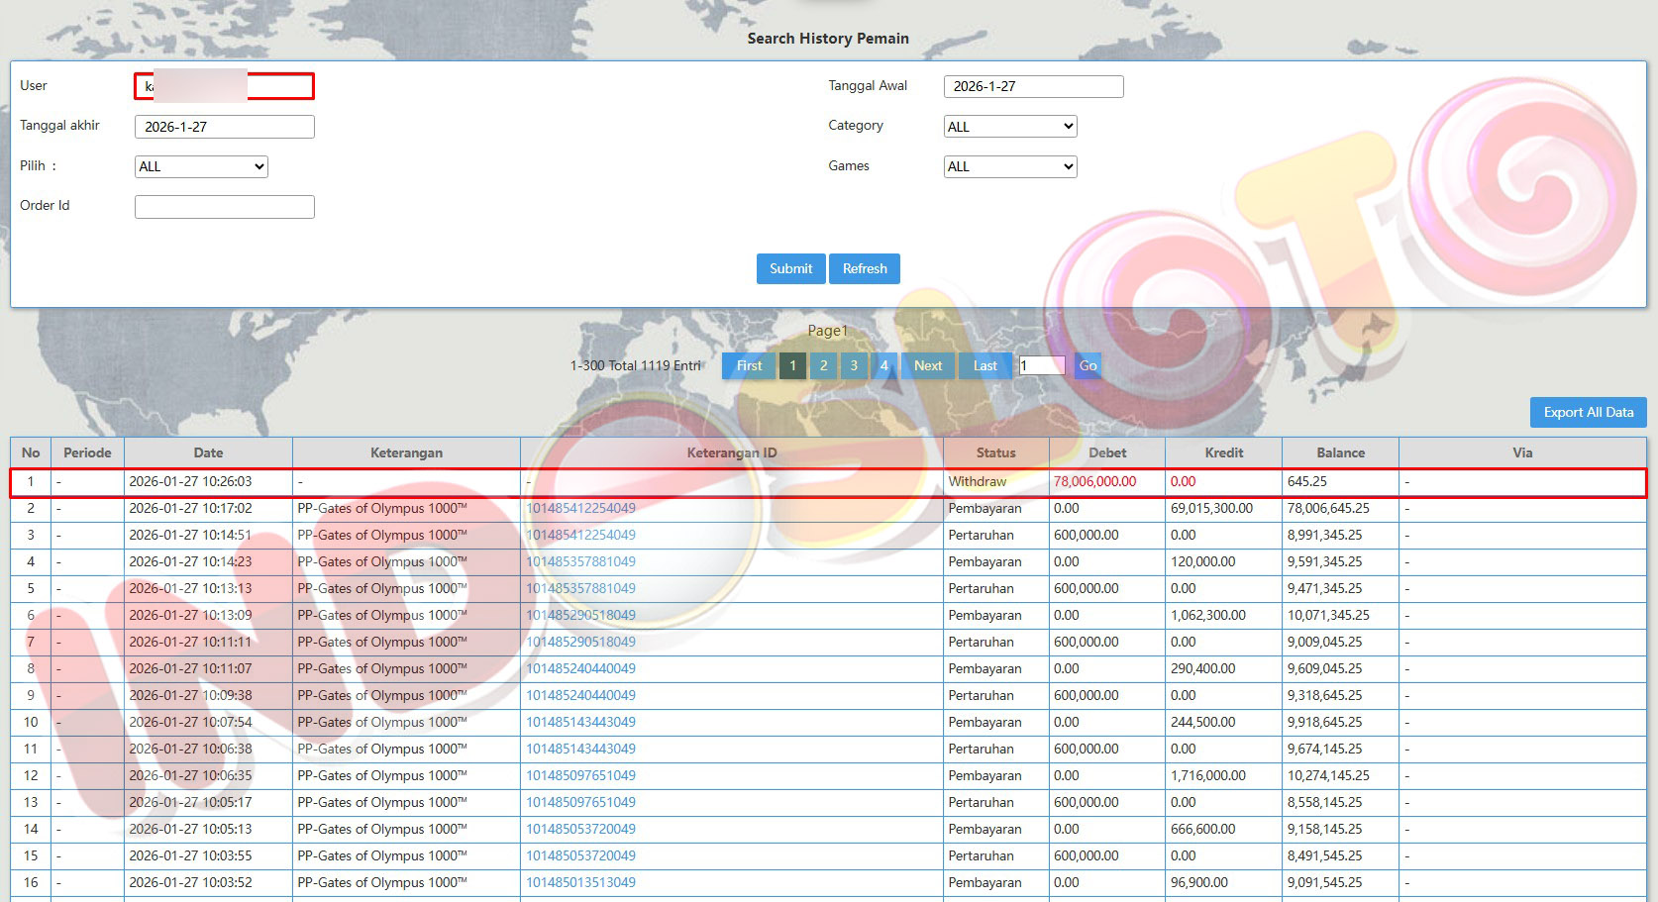Expand the Category dropdown
This screenshot has height=902, width=1658.
1009,127
